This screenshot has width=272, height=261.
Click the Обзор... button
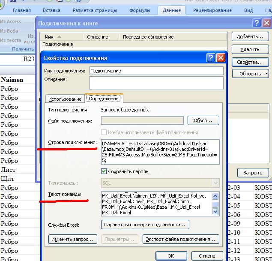click(203, 120)
